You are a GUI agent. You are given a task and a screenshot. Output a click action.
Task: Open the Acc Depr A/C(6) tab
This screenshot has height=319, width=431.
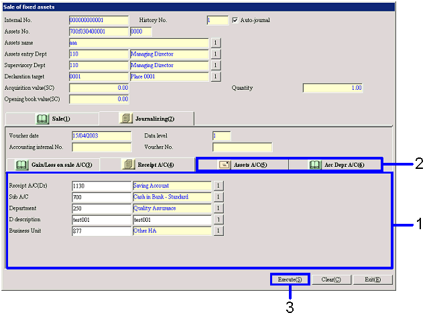(x=334, y=165)
